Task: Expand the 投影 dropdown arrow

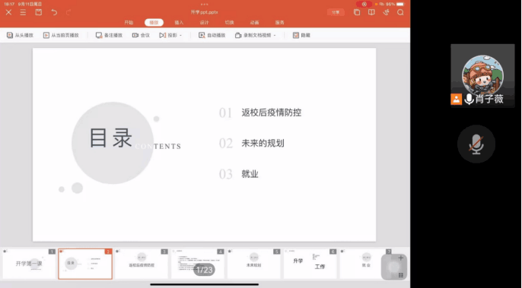Action: 181,35
